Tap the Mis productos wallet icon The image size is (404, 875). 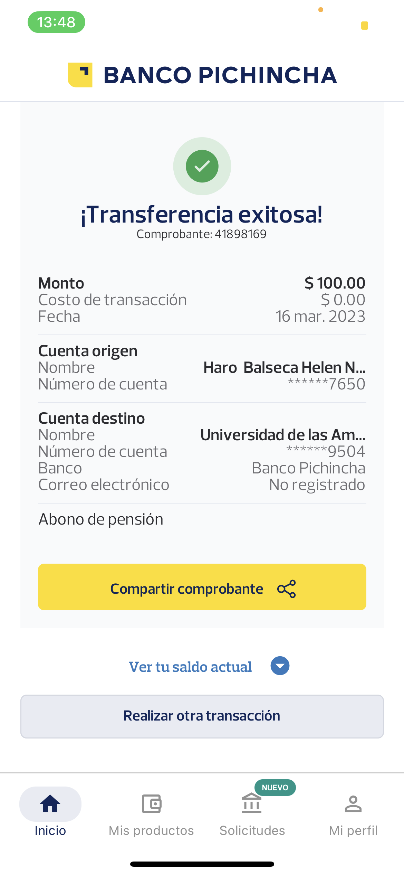coord(152,803)
